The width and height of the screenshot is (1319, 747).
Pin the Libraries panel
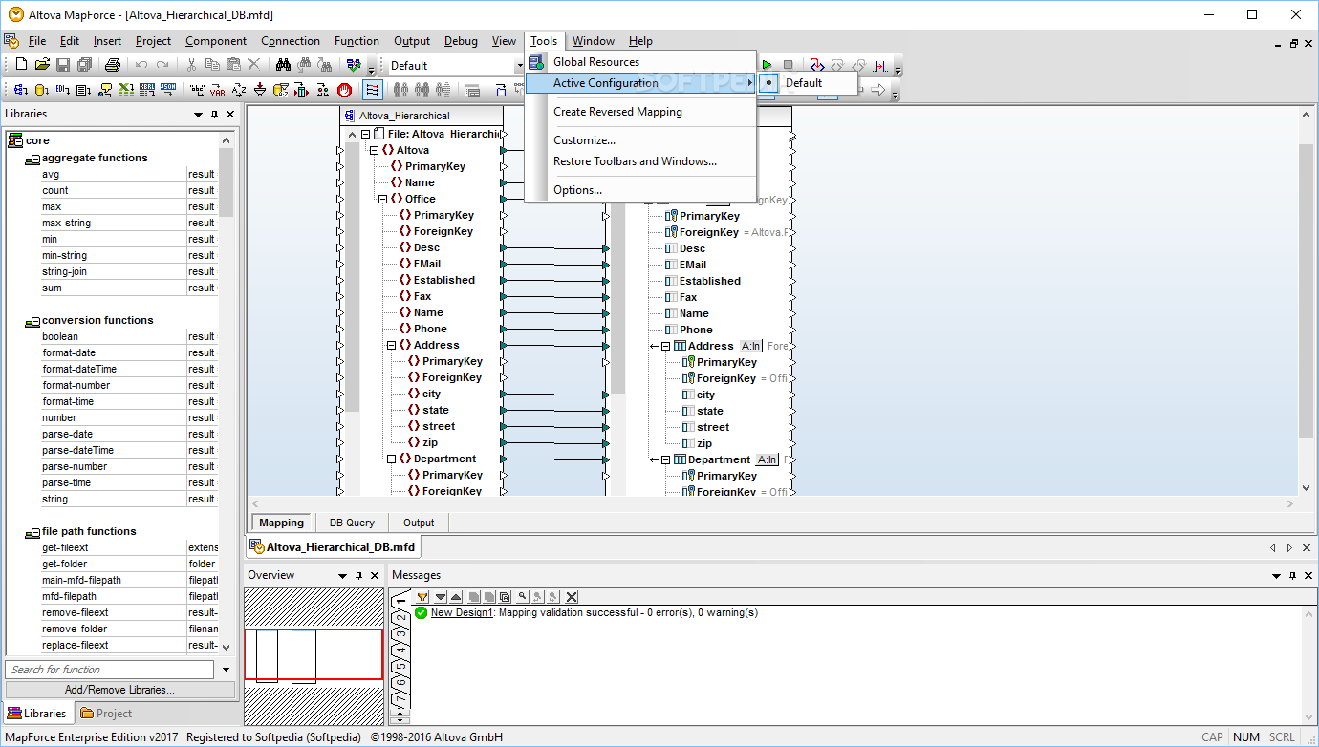coord(215,114)
